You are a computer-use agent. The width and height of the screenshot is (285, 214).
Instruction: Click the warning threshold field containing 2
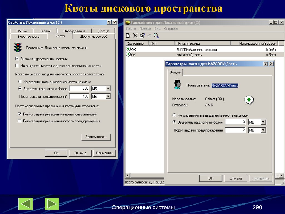coord(235,130)
